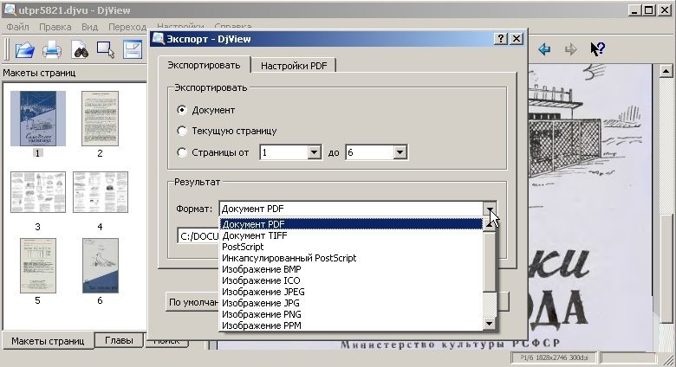Switch to the Экспортировать tab
This screenshot has width=676, height=367.
(x=204, y=65)
